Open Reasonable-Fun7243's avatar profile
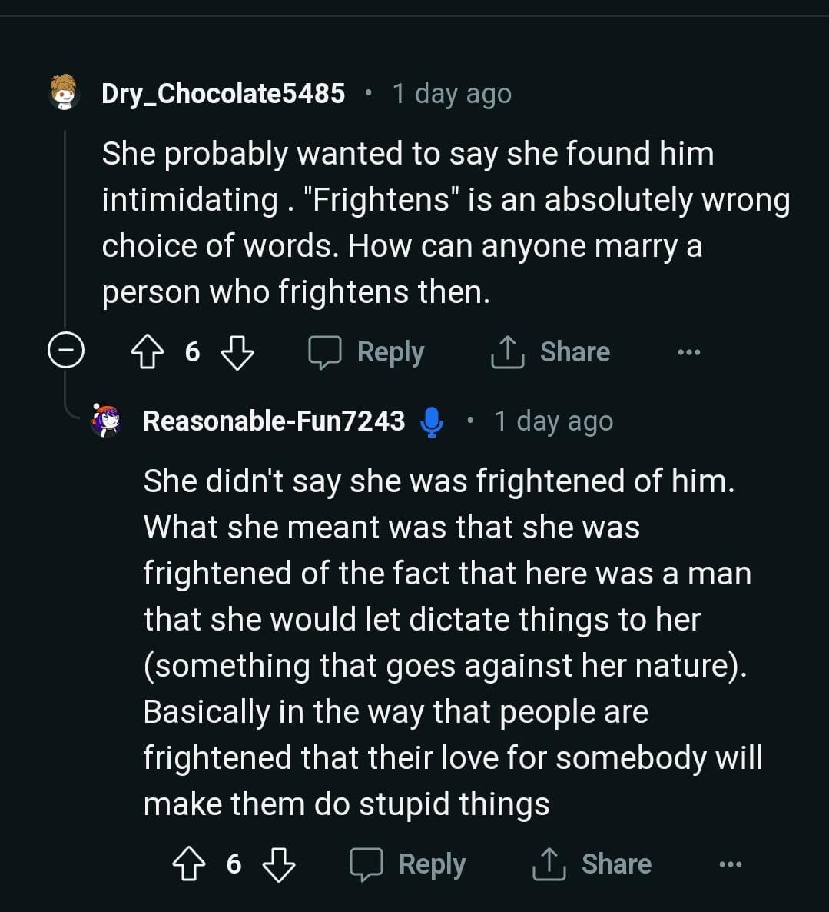Image resolution: width=829 pixels, height=912 pixels. click(106, 421)
